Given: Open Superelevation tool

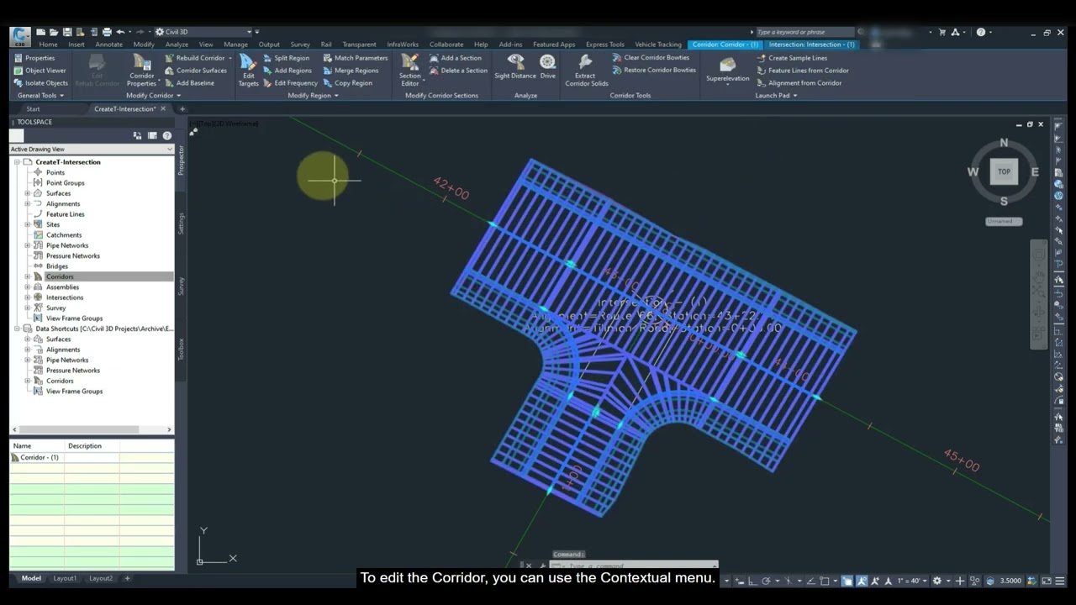Looking at the screenshot, I should tap(727, 70).
